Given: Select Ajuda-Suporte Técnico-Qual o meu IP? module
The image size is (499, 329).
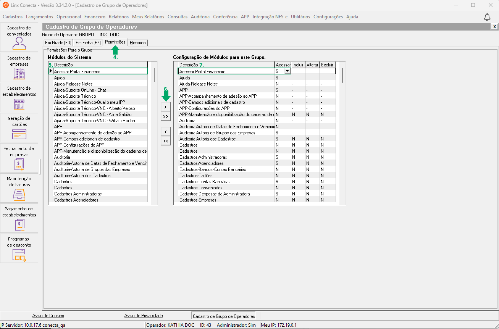Looking at the screenshot, I should 100,102.
